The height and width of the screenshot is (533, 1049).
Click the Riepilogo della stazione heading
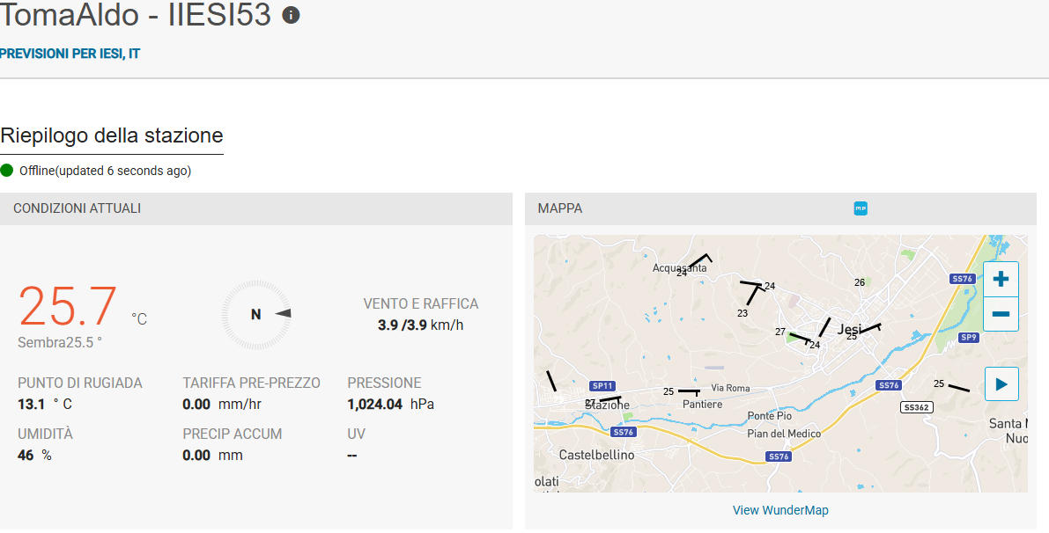coord(112,135)
